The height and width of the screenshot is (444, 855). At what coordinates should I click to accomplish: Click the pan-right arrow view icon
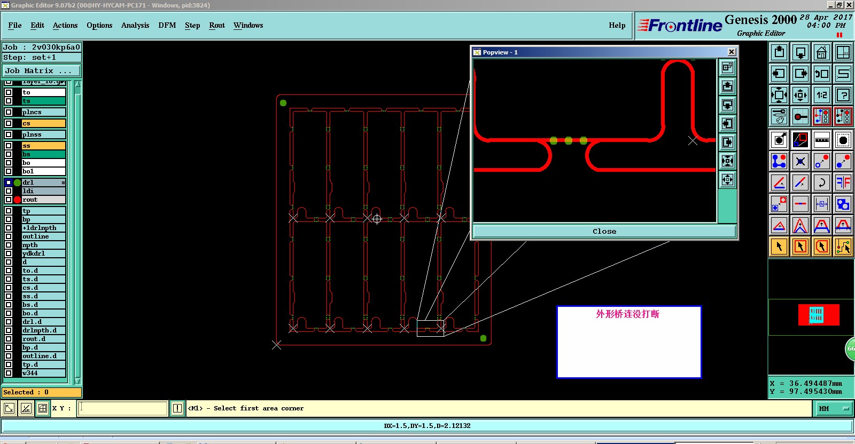(x=800, y=74)
